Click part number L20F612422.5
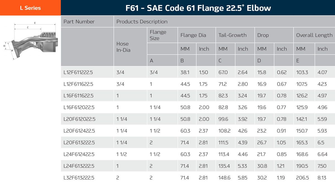Viewport: 335px width, 184px height. [x=79, y=131]
